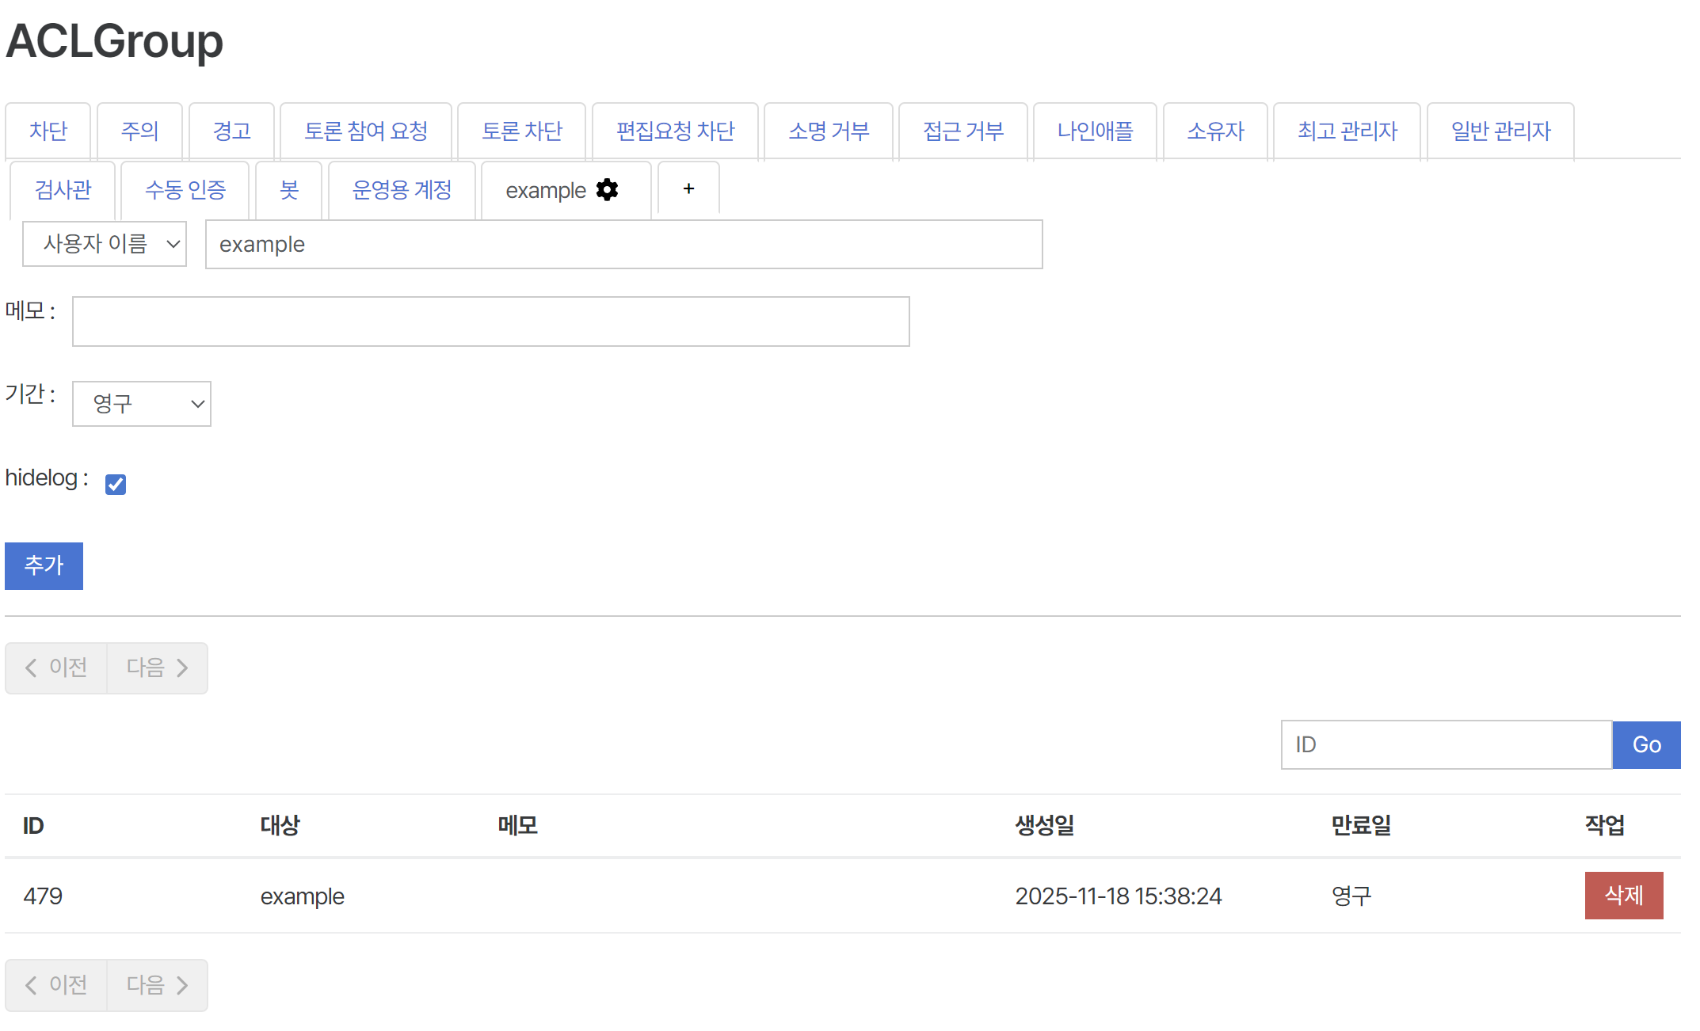
Task: Open the 사용자 이름 condition dropdown
Action: pos(104,244)
